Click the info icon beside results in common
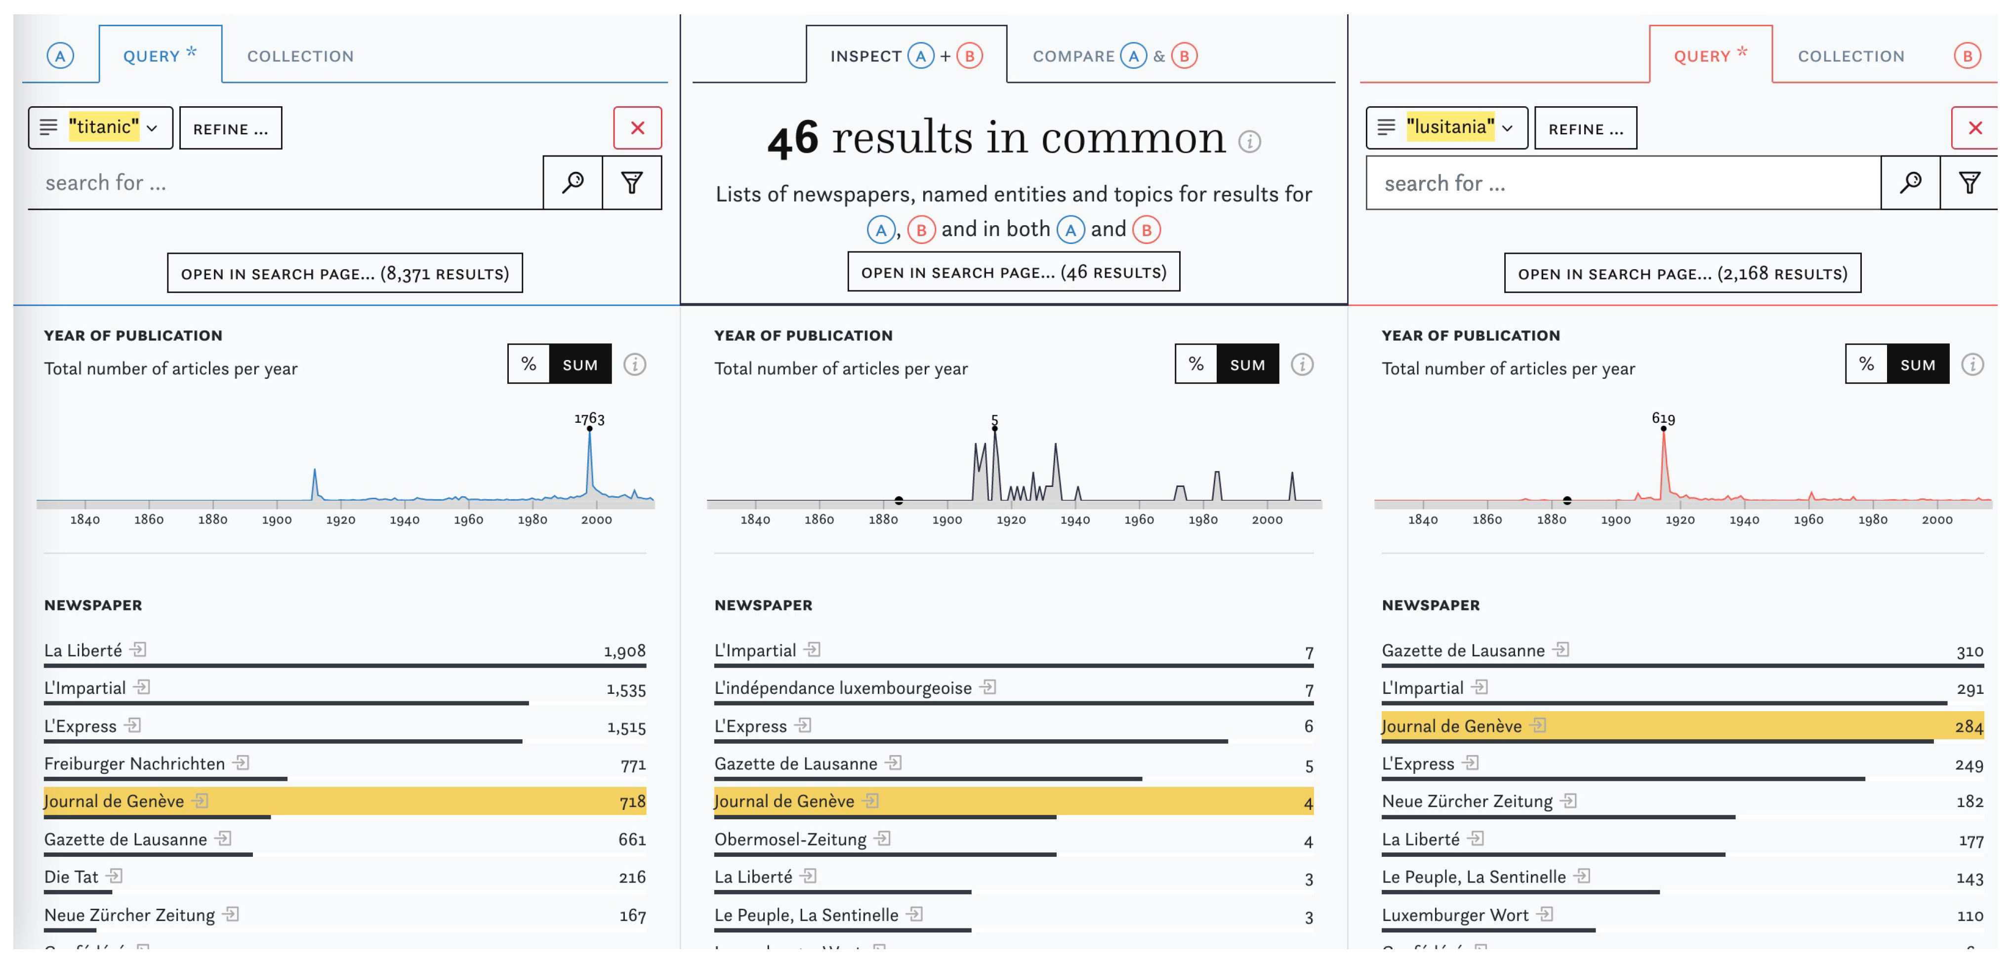2013x966 pixels. point(1249,141)
